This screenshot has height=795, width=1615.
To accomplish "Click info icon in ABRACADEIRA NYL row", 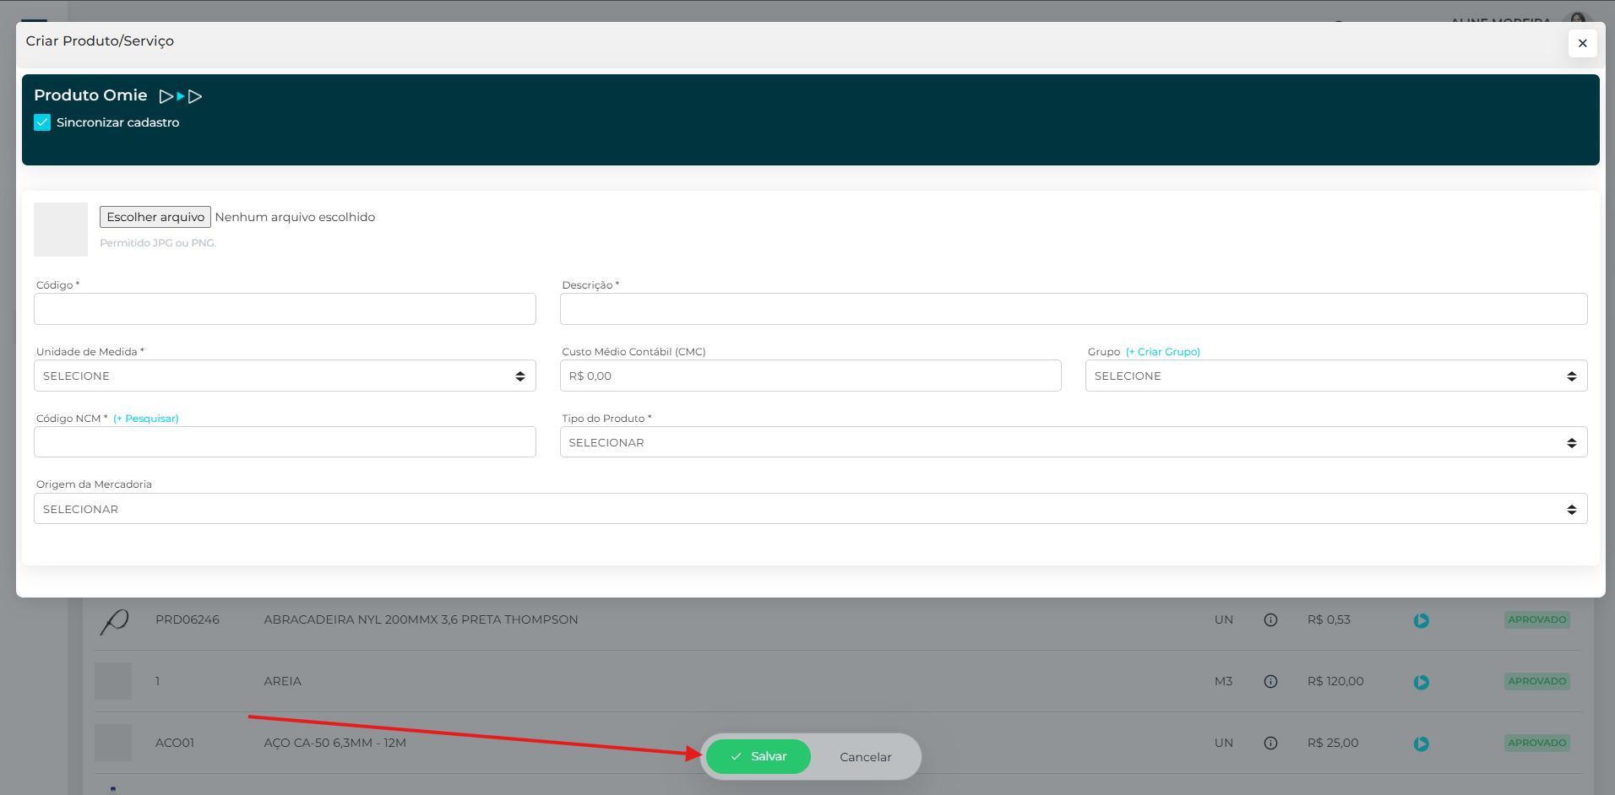I will click(x=1270, y=620).
